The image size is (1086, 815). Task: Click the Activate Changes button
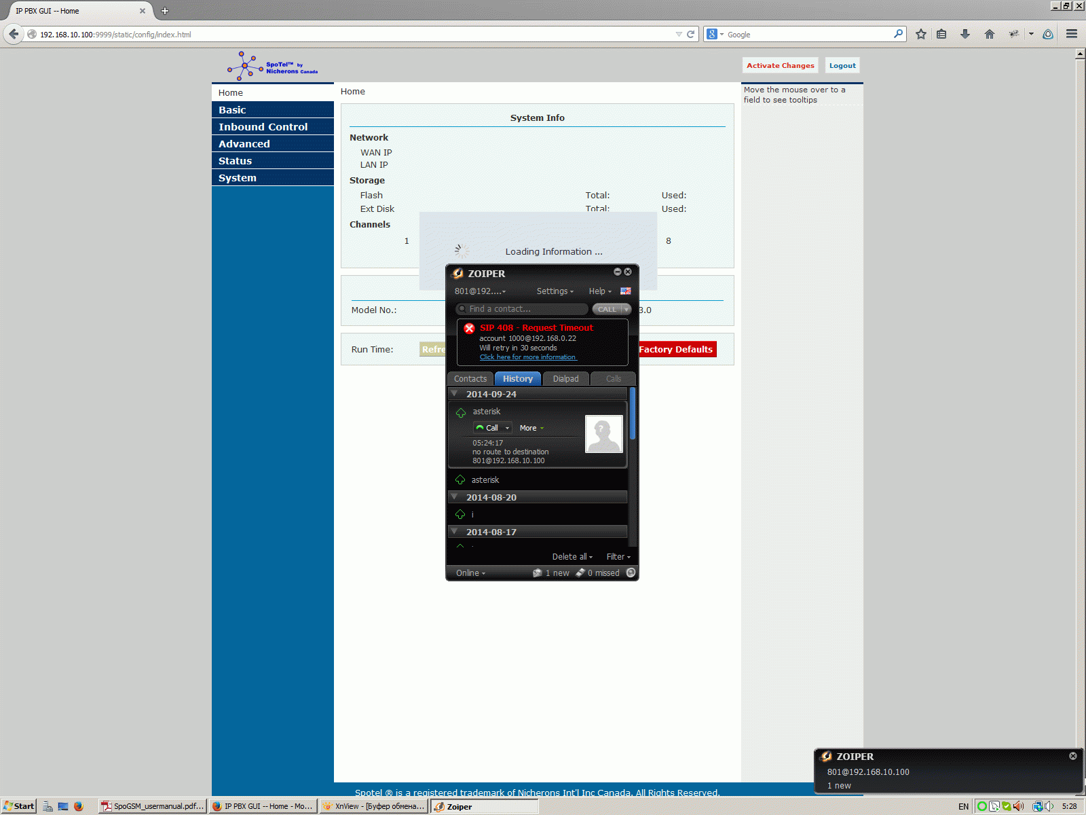[x=781, y=66]
